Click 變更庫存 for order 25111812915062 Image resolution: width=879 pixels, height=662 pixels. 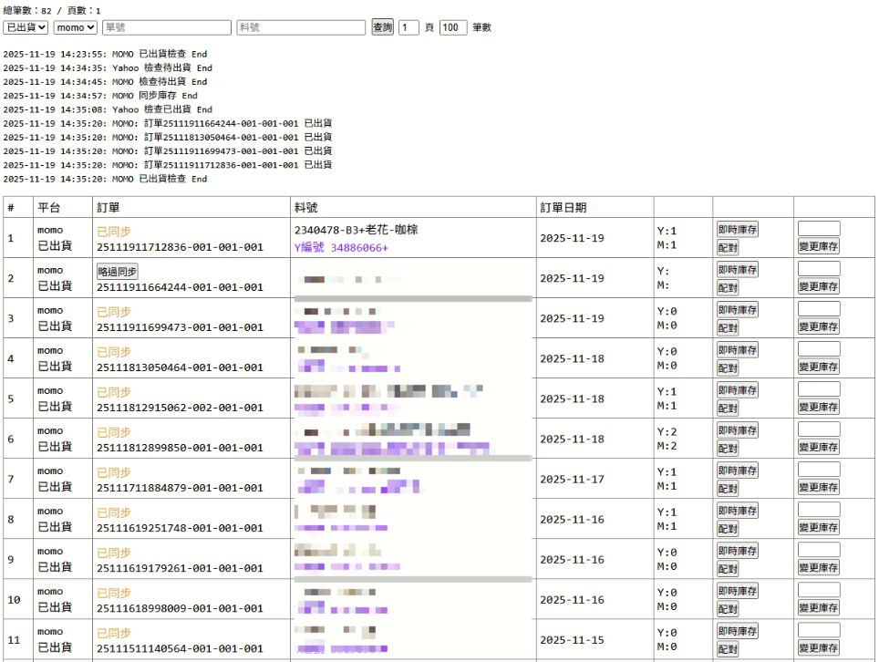(819, 407)
